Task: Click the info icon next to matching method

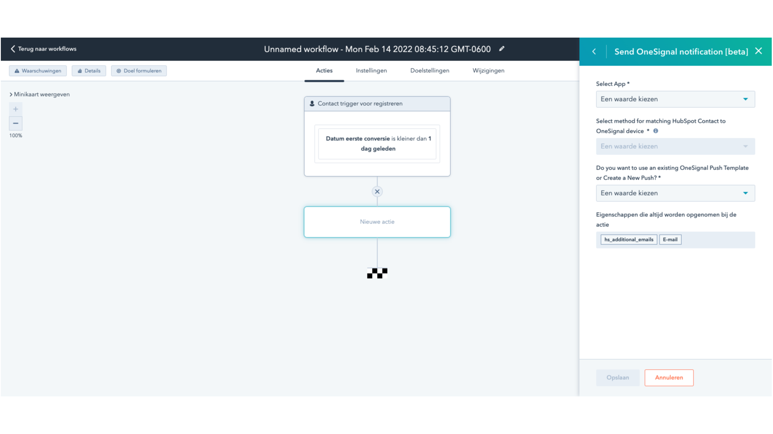Action: coord(655,131)
